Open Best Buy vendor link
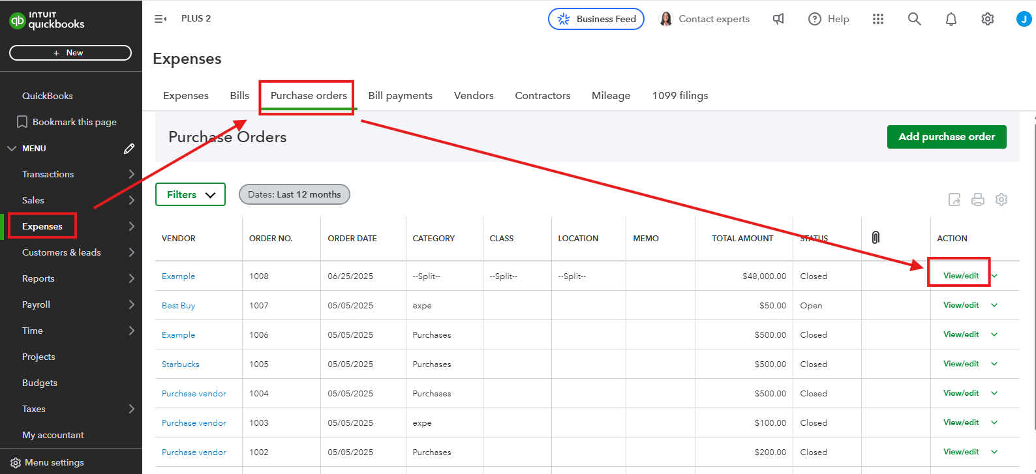 click(x=178, y=306)
